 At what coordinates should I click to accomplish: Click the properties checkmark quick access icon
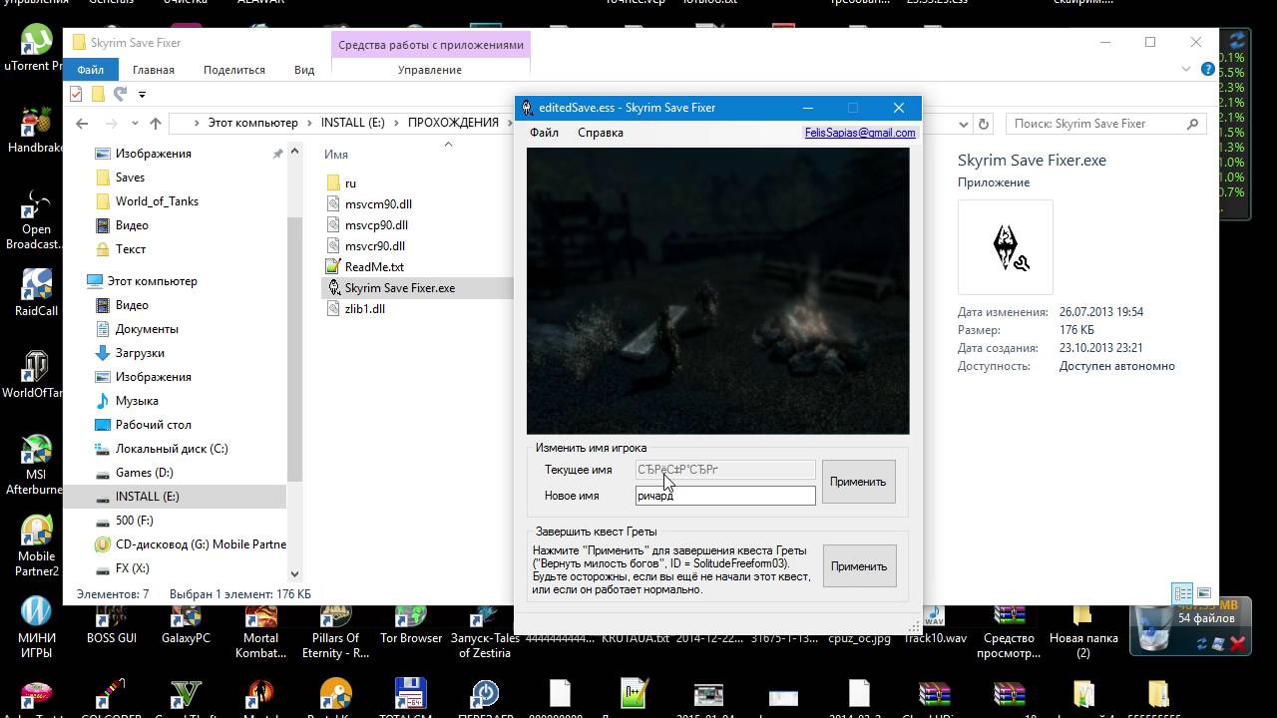[76, 94]
